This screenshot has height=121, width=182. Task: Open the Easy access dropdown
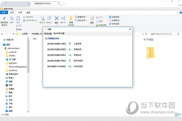tap(81, 20)
